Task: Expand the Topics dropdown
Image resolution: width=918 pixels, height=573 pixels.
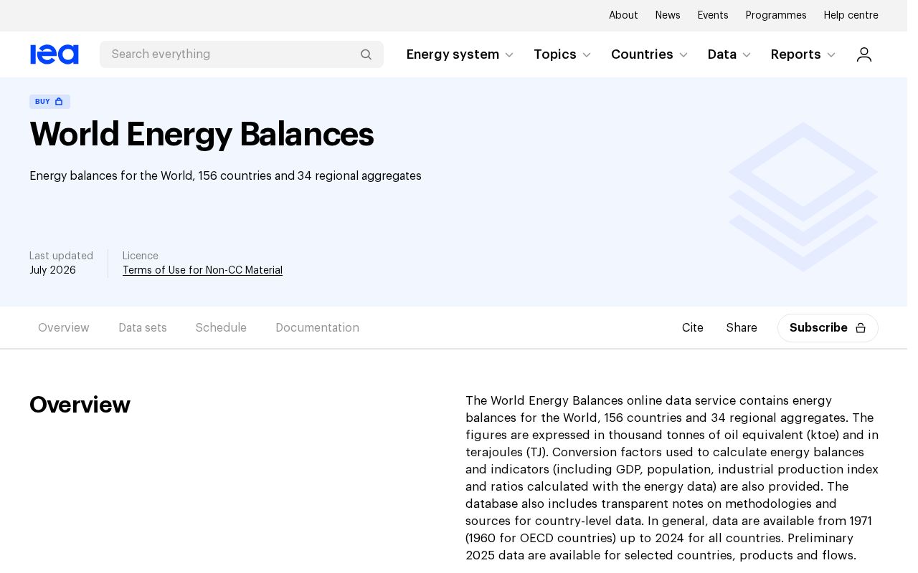Action: click(562, 54)
